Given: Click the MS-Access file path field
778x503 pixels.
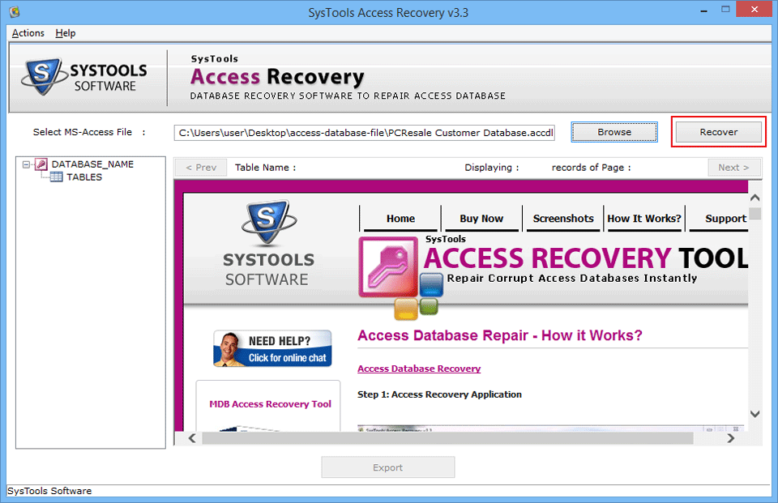Looking at the screenshot, I should tap(364, 133).
